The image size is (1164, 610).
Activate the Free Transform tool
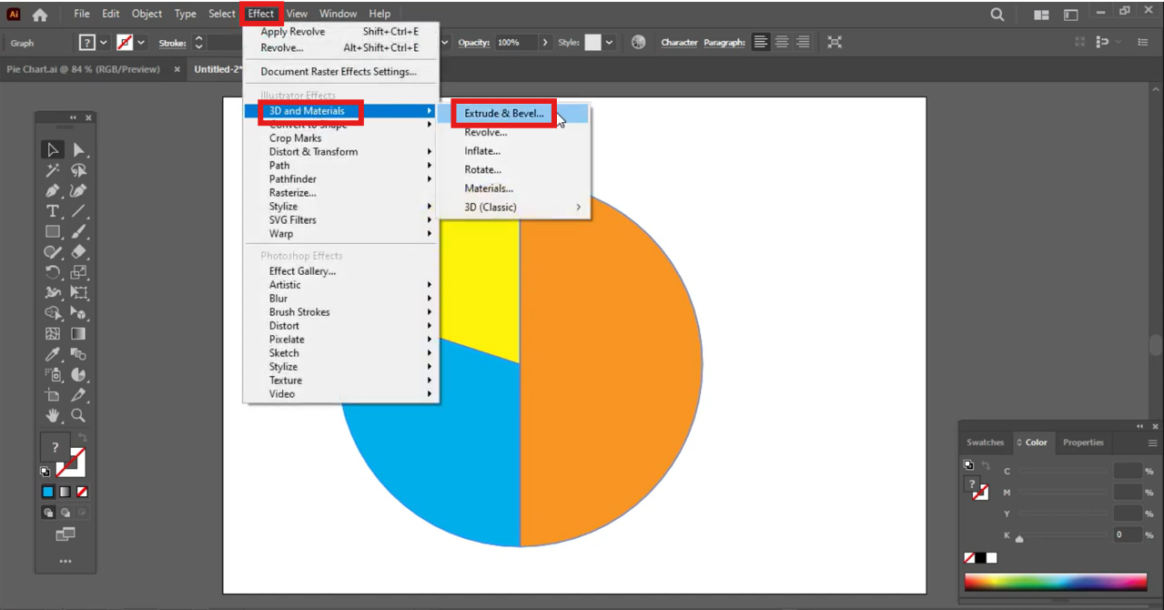click(x=79, y=293)
